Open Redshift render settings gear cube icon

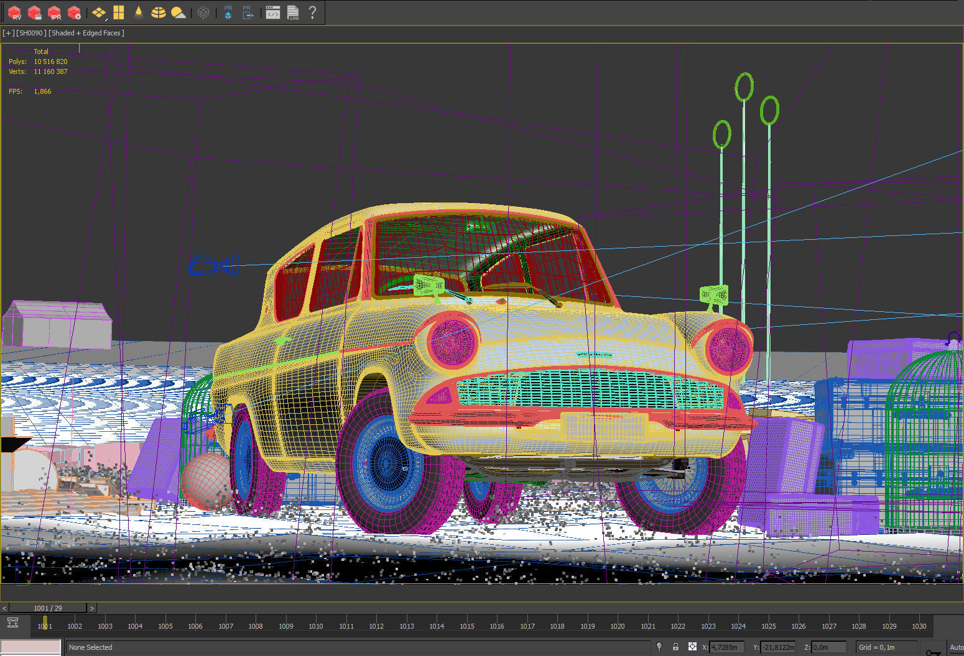(x=75, y=12)
